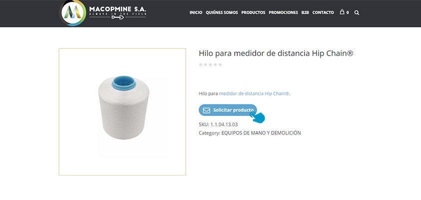Select the first rating star
This screenshot has height=200, width=421.
[201, 64]
